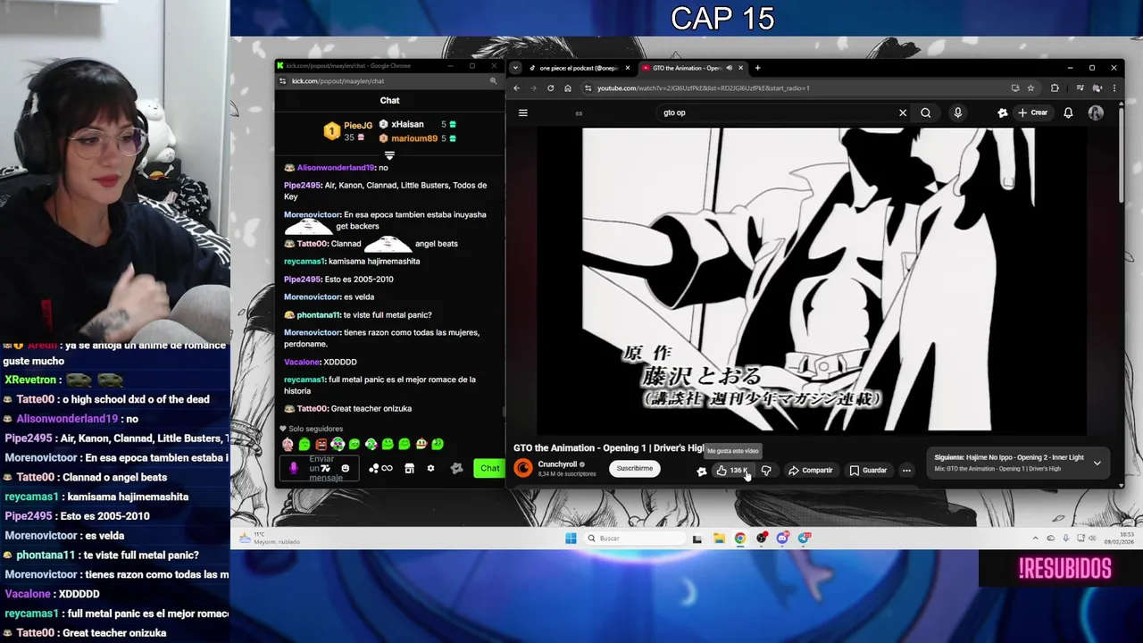Close the 'GTO the Animation' tab
This screenshot has width=1143, height=643.
741,68
